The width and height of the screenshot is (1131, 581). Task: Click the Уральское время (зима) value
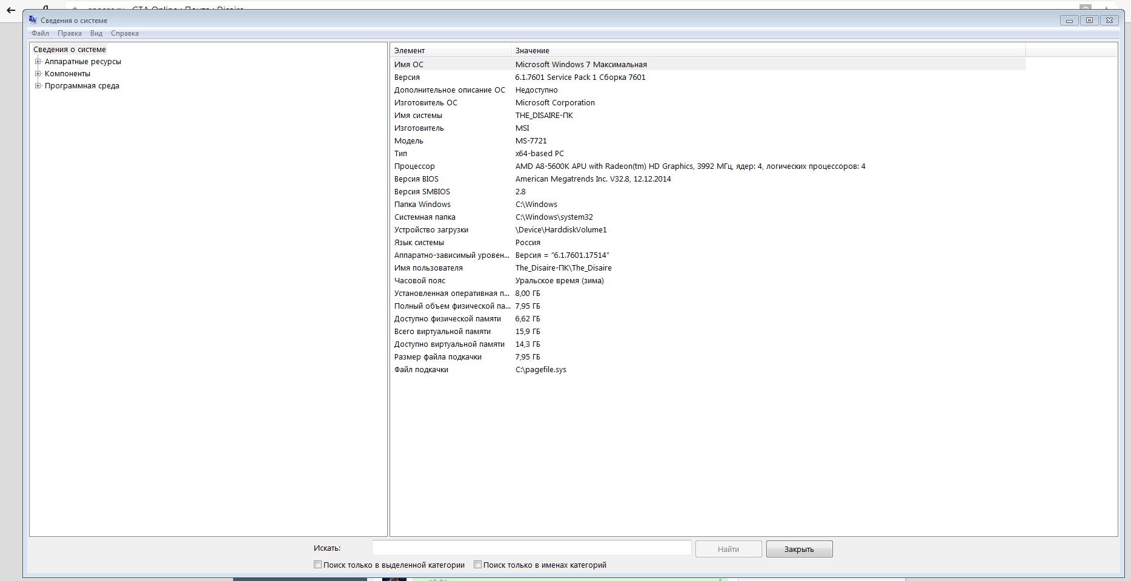[x=559, y=281]
